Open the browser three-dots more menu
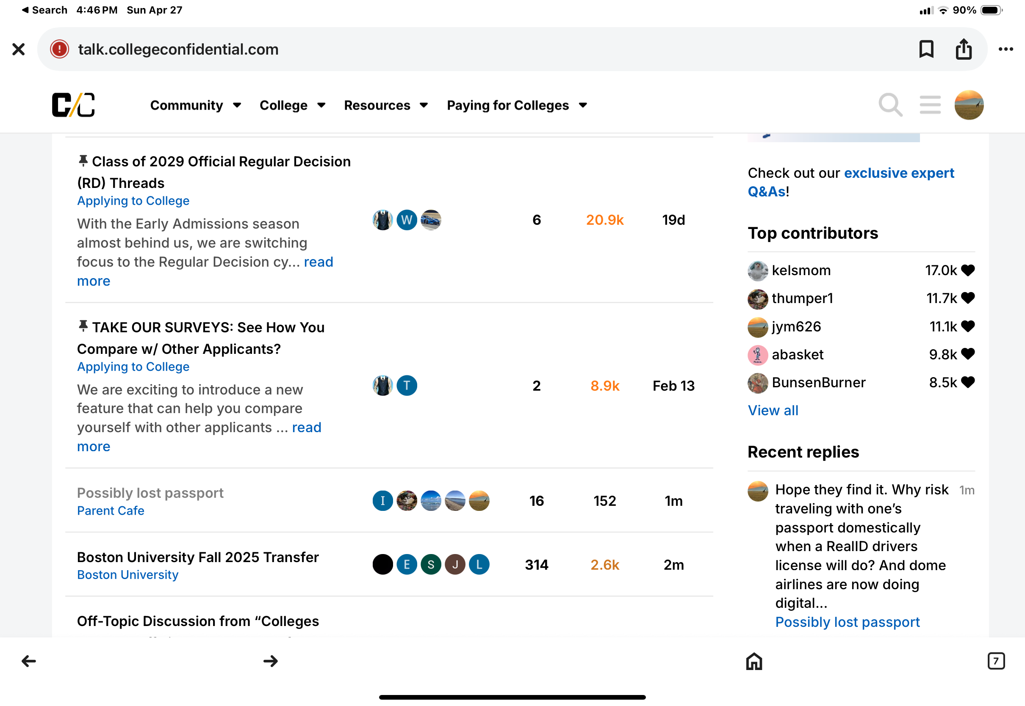This screenshot has height=706, width=1025. 1006,49
